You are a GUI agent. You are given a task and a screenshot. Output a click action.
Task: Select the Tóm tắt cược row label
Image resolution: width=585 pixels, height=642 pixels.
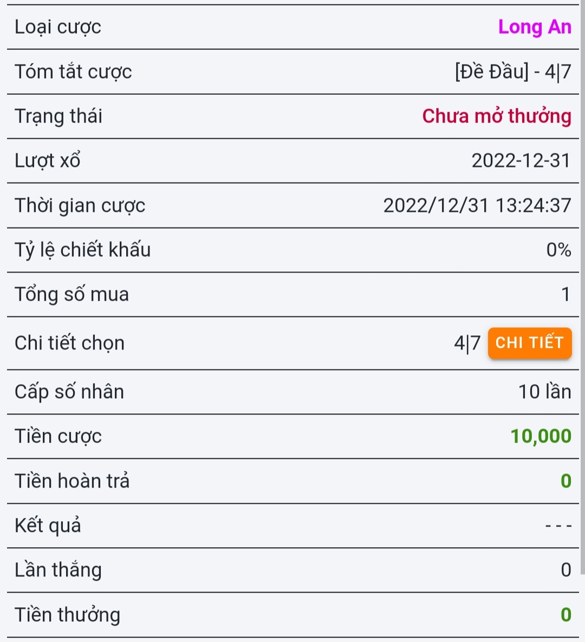click(x=73, y=72)
